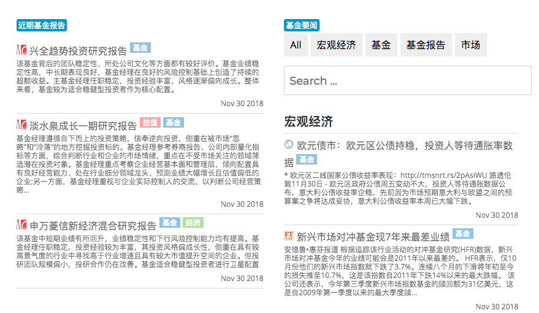
Task: Click globe icon beside 欧元债市 article
Action: (x=289, y=145)
